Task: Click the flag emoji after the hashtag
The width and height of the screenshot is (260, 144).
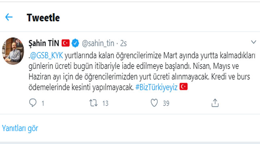Action: pos(184,86)
